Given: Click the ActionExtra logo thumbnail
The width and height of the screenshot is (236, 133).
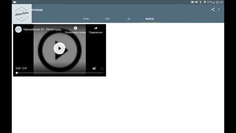Looking at the screenshot, I should (22, 14).
